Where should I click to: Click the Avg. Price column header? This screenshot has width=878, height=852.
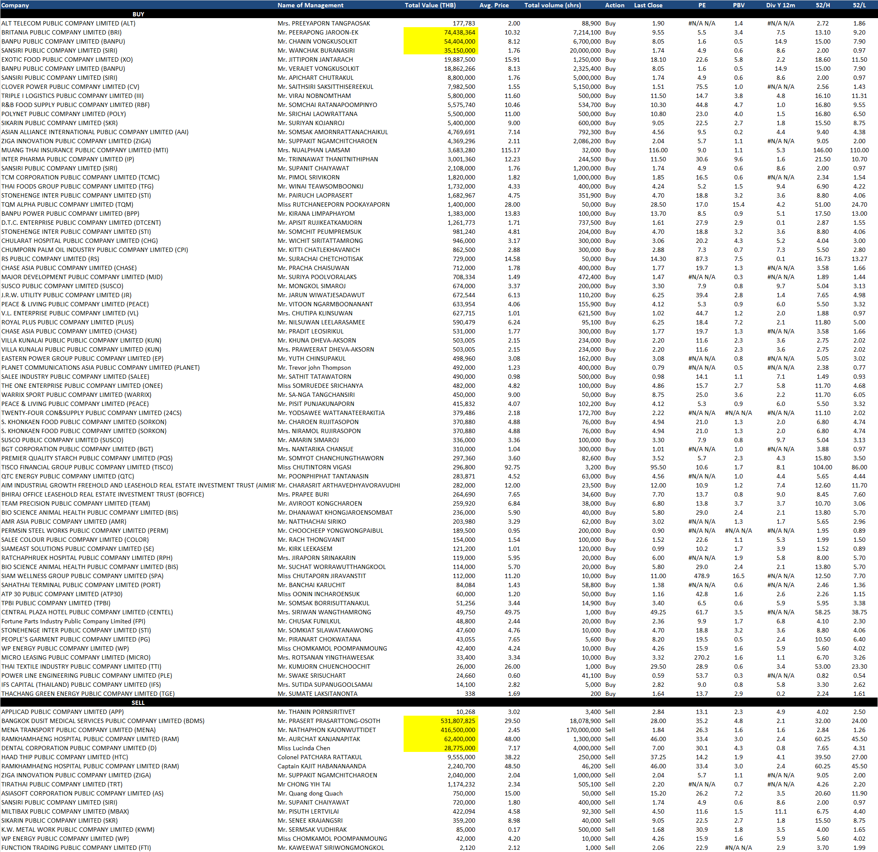[494, 5]
